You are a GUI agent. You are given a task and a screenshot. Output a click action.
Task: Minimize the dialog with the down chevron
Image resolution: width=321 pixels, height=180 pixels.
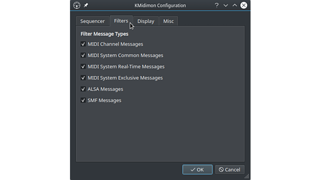click(x=226, y=6)
